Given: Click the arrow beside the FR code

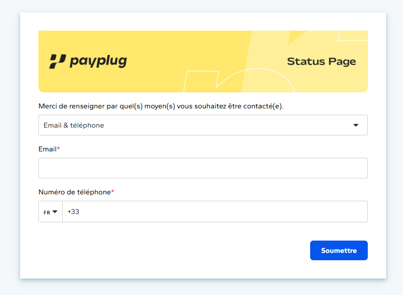Looking at the screenshot, I should tap(55, 212).
